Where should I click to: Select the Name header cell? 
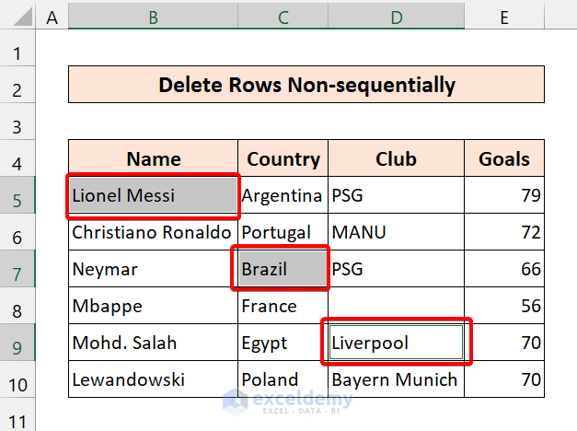coord(153,158)
